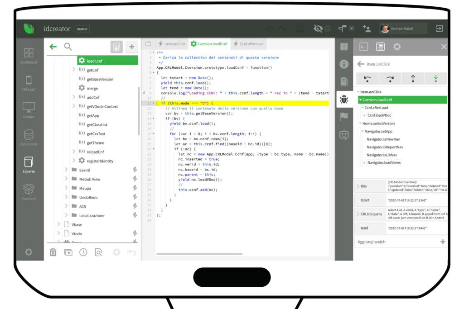Image resolution: width=464 pixels, height=309 pixels.
Task: Open the Datamodel sidebar section
Action: pyautogui.click(x=29, y=138)
